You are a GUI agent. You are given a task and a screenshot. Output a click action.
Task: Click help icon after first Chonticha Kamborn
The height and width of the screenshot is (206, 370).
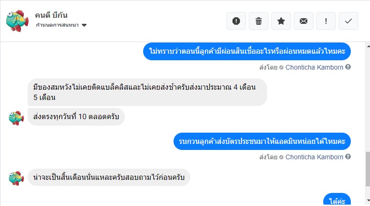click(x=348, y=67)
